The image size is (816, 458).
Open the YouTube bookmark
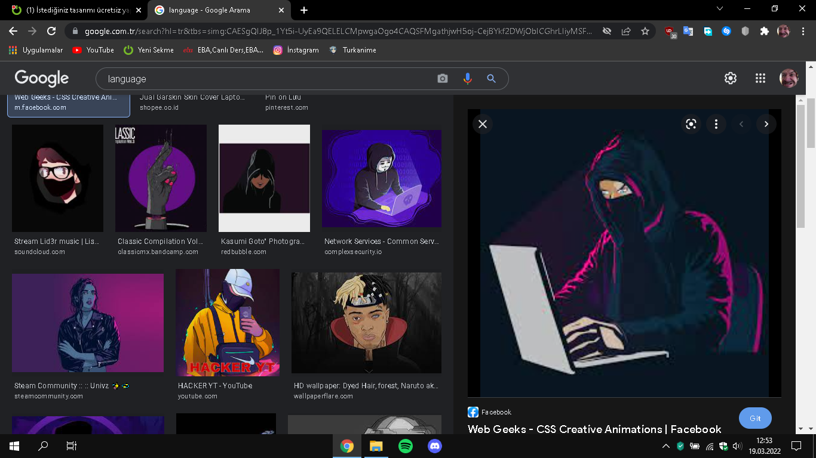93,50
